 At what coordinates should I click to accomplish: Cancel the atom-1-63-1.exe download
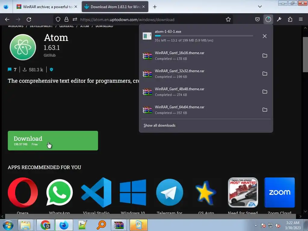[x=265, y=36]
